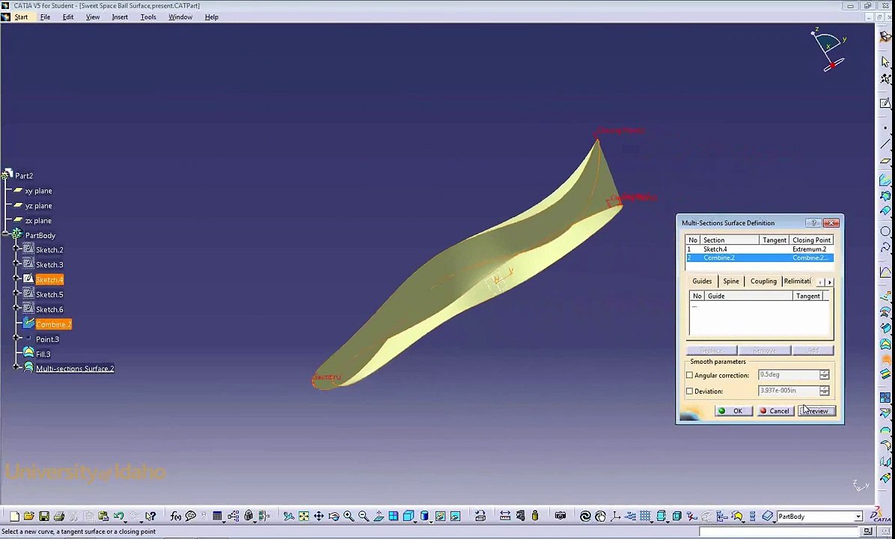
Task: Select Sketch.6 in the tree
Action: 49,309
